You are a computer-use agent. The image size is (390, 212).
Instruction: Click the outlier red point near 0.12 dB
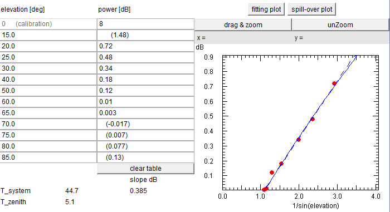coord(272,172)
